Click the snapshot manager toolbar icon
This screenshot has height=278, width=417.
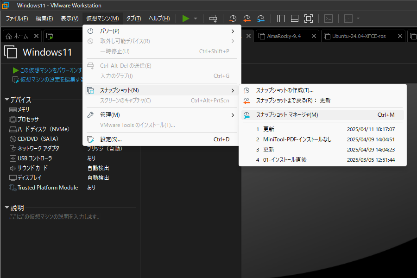tap(261, 19)
